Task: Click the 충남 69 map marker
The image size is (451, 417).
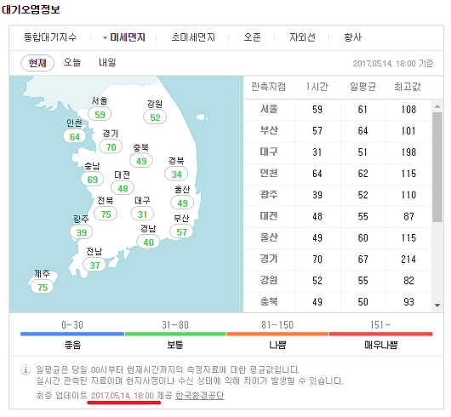Action: point(93,180)
